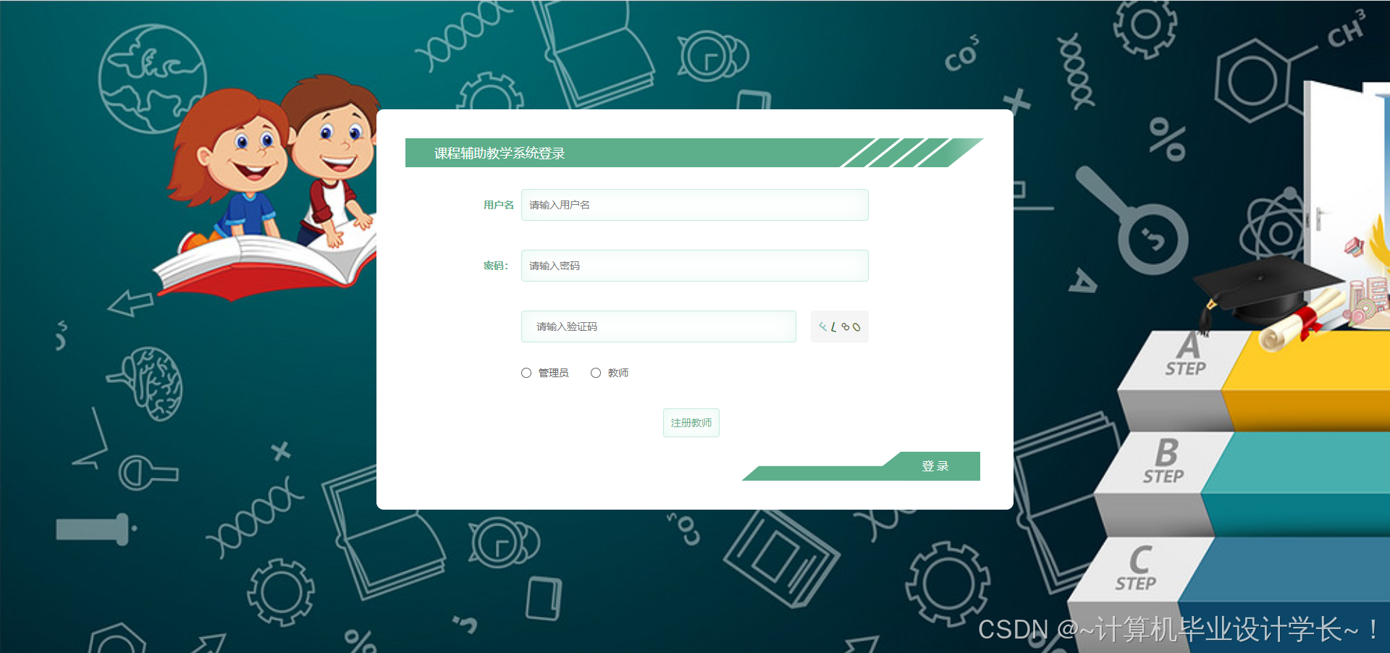This screenshot has height=653, width=1390.
Task: Click the green 登录 button
Action: click(935, 466)
